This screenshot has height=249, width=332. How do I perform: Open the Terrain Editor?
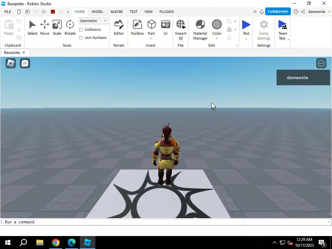click(119, 28)
